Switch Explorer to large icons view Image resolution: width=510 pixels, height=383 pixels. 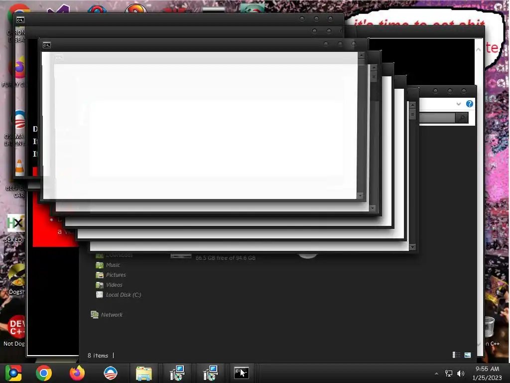pyautogui.click(x=468, y=355)
